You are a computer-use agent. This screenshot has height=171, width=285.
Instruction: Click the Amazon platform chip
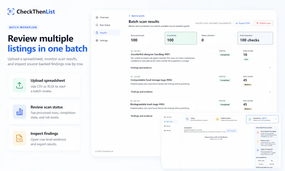click(x=261, y=164)
